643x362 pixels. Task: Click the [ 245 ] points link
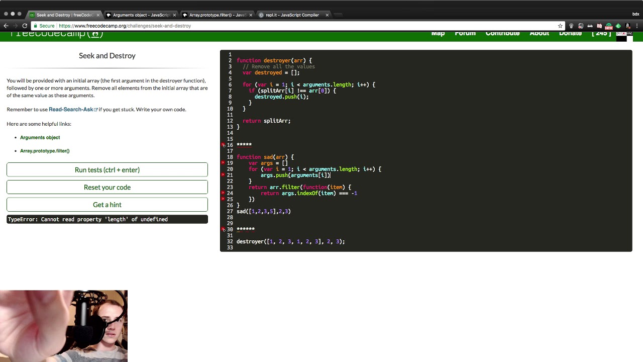[601, 33]
